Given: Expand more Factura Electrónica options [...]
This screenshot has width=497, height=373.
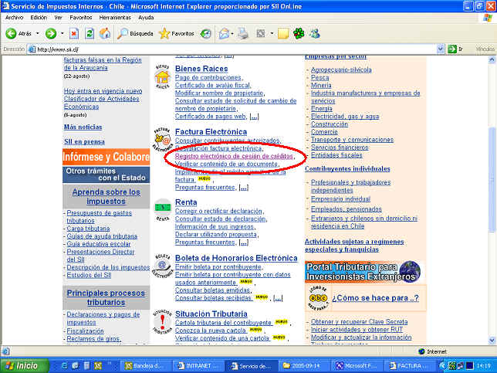Looking at the screenshot, I should coord(243,188).
